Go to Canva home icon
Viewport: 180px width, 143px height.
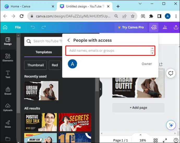(5, 27)
